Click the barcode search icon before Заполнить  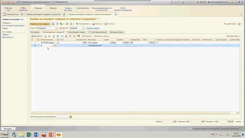(x=78, y=36)
